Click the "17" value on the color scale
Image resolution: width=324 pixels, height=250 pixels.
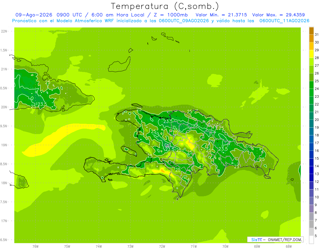pos(317,143)
